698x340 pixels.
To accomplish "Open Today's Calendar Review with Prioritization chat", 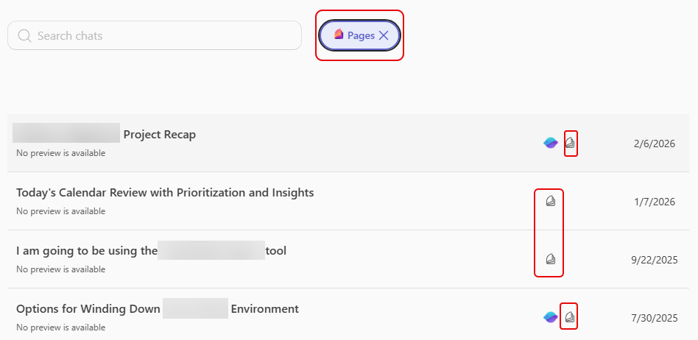I will [165, 193].
